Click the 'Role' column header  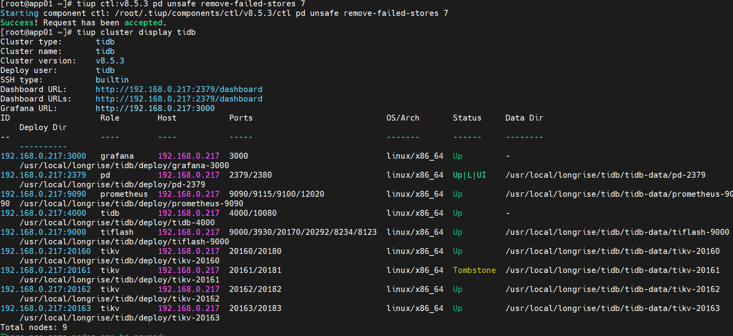click(110, 118)
